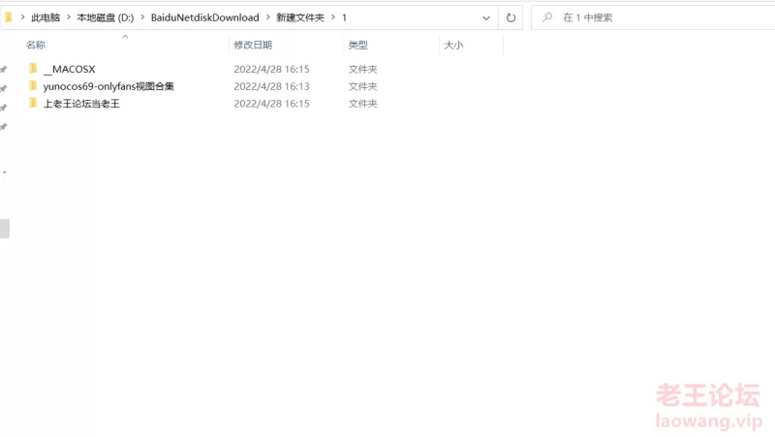The image size is (775, 437).
Task: Click the search magnifier icon
Action: (547, 17)
